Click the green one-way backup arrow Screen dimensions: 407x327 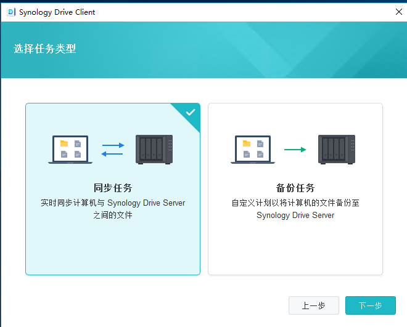[295, 150]
